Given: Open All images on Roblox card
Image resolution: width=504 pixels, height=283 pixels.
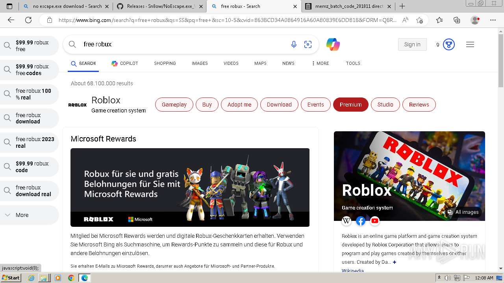Looking at the screenshot, I should [463, 212].
